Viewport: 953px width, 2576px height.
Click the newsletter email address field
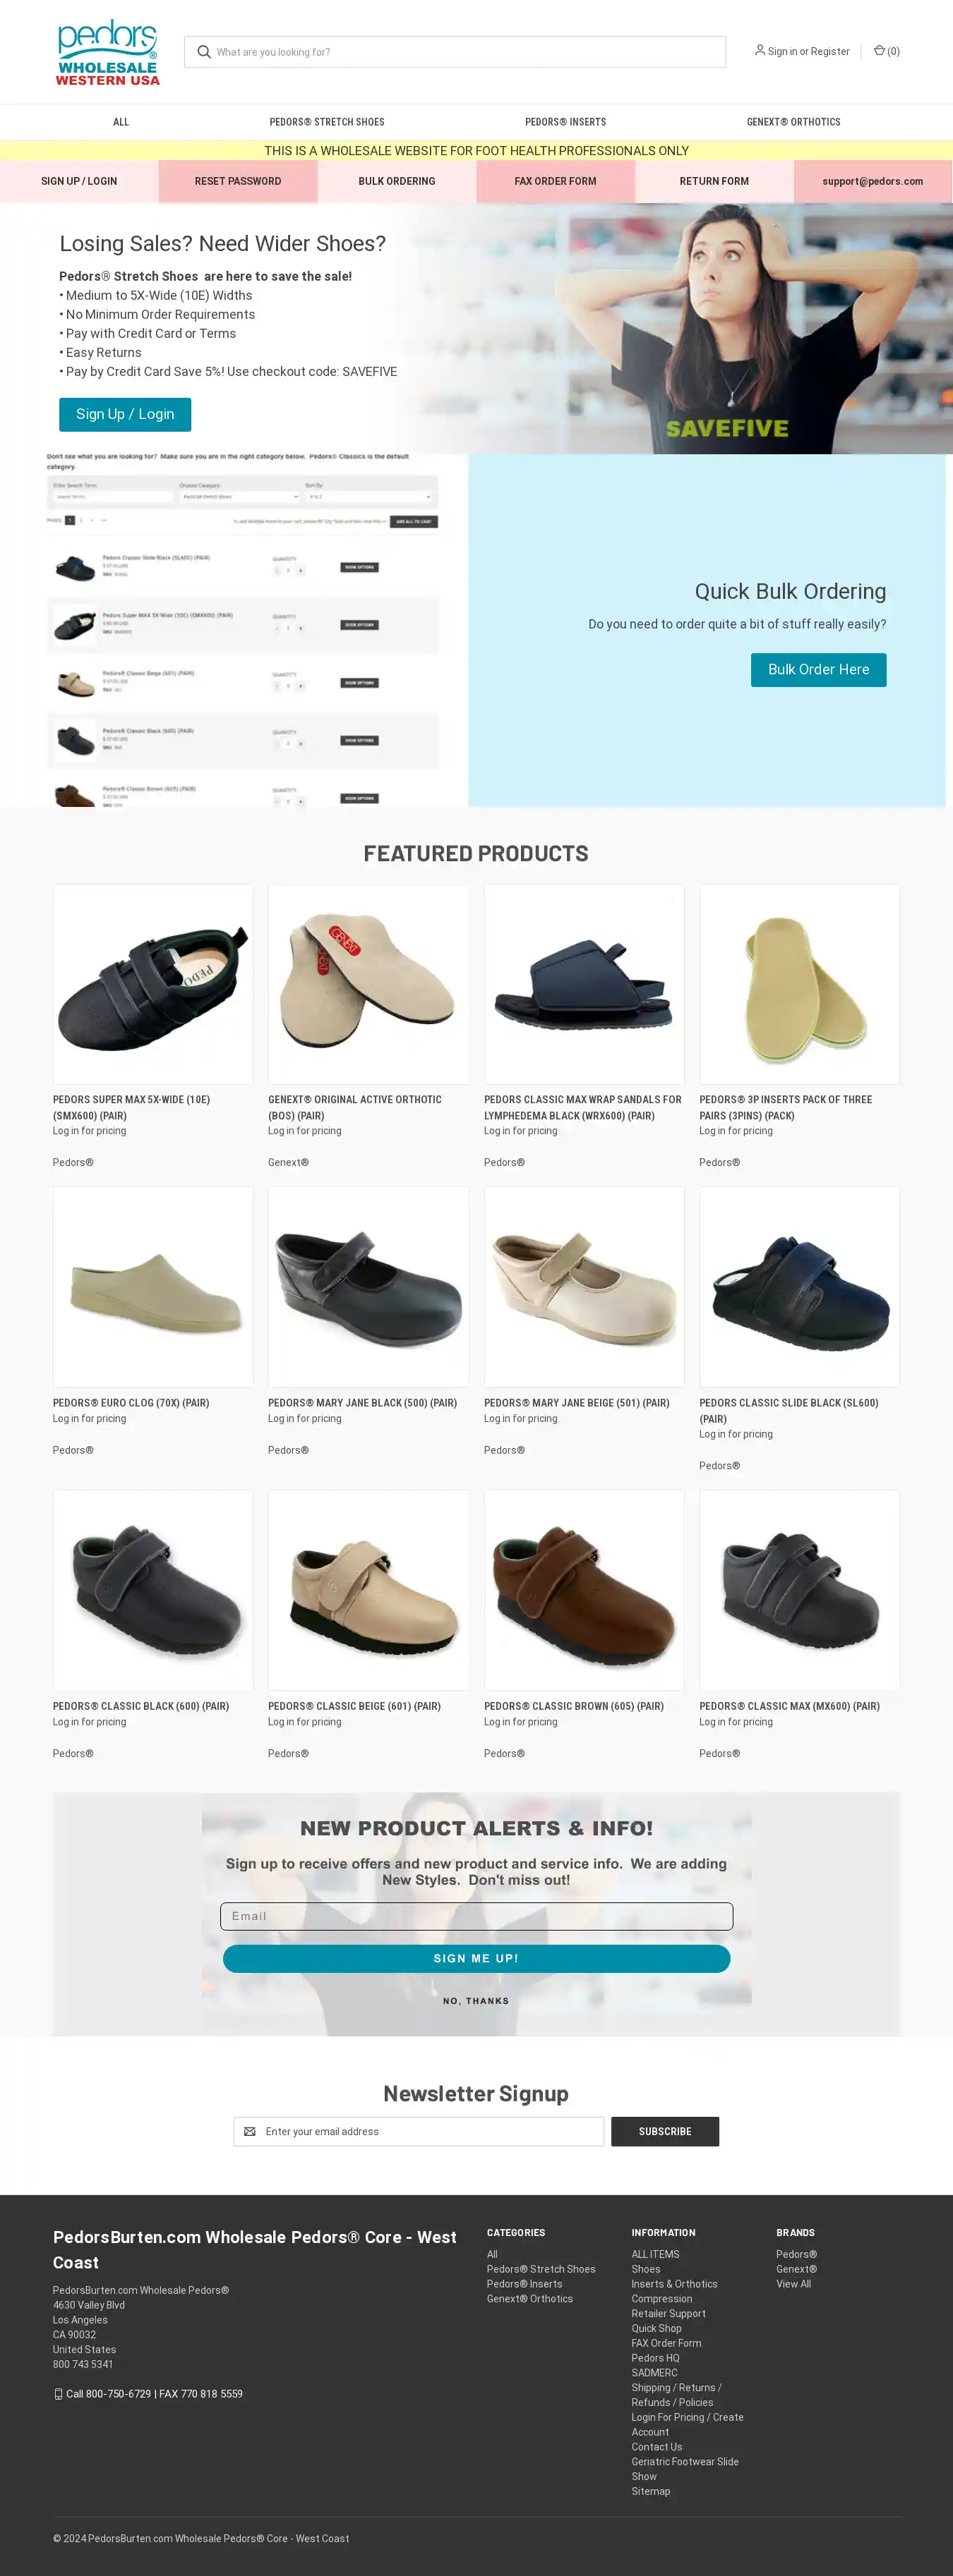pyautogui.click(x=419, y=2131)
